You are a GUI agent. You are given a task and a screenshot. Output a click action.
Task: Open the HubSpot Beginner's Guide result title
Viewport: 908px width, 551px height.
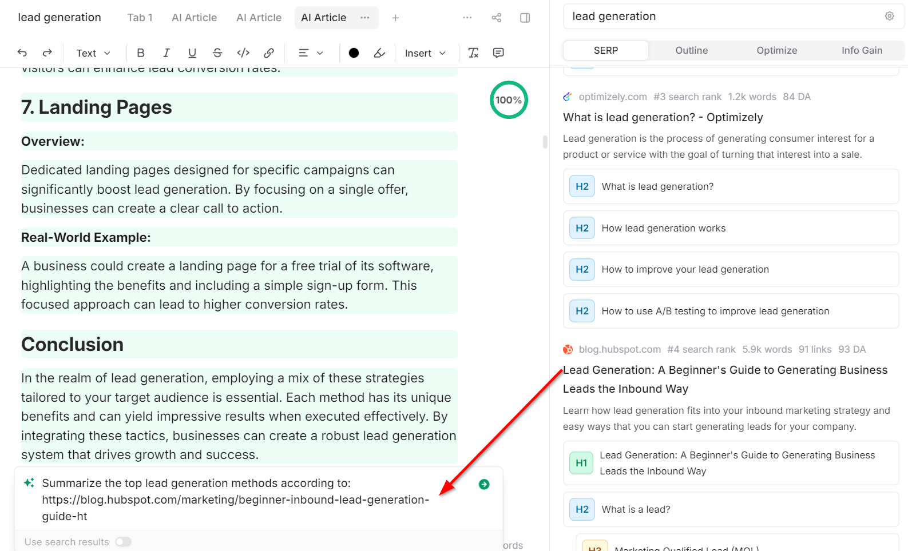click(725, 380)
